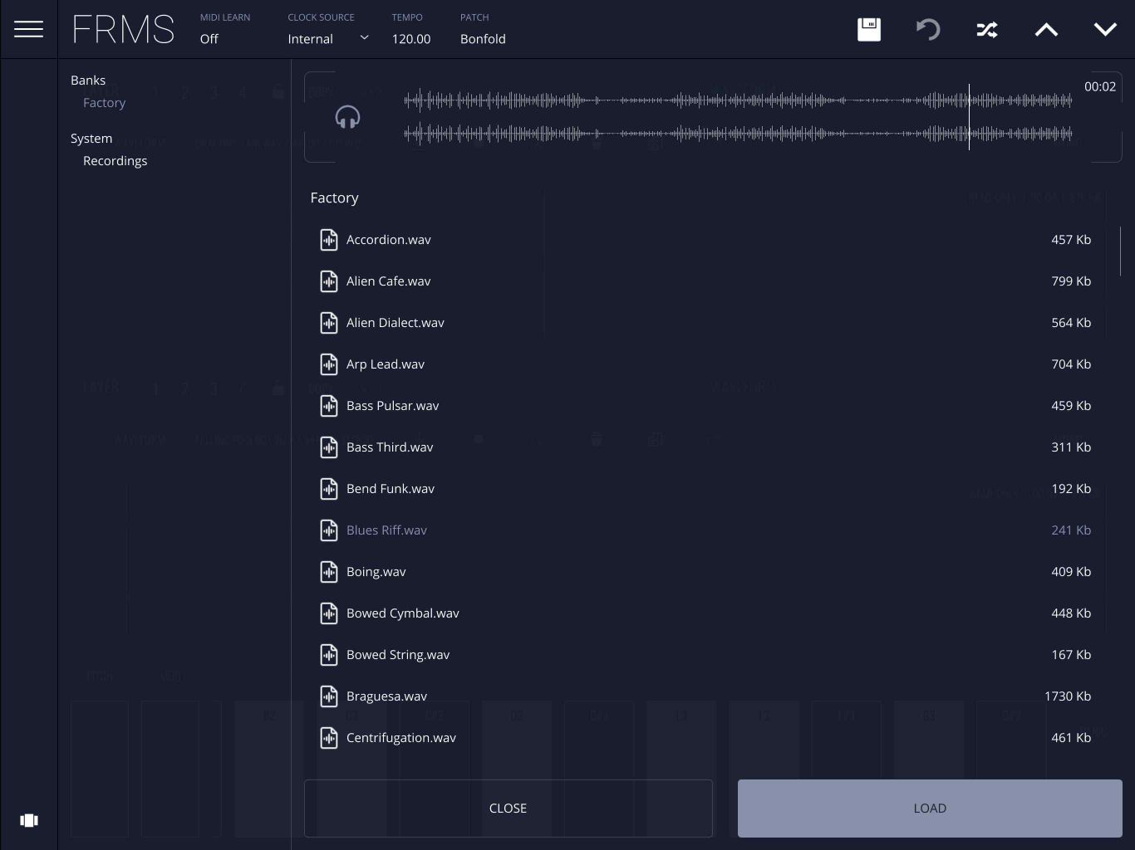Open the Clock Source dropdown set to Internal
The image size is (1135, 850).
328,38
